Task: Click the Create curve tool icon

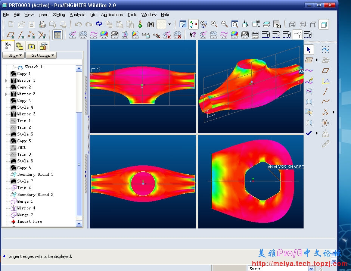Action: click(309, 71)
